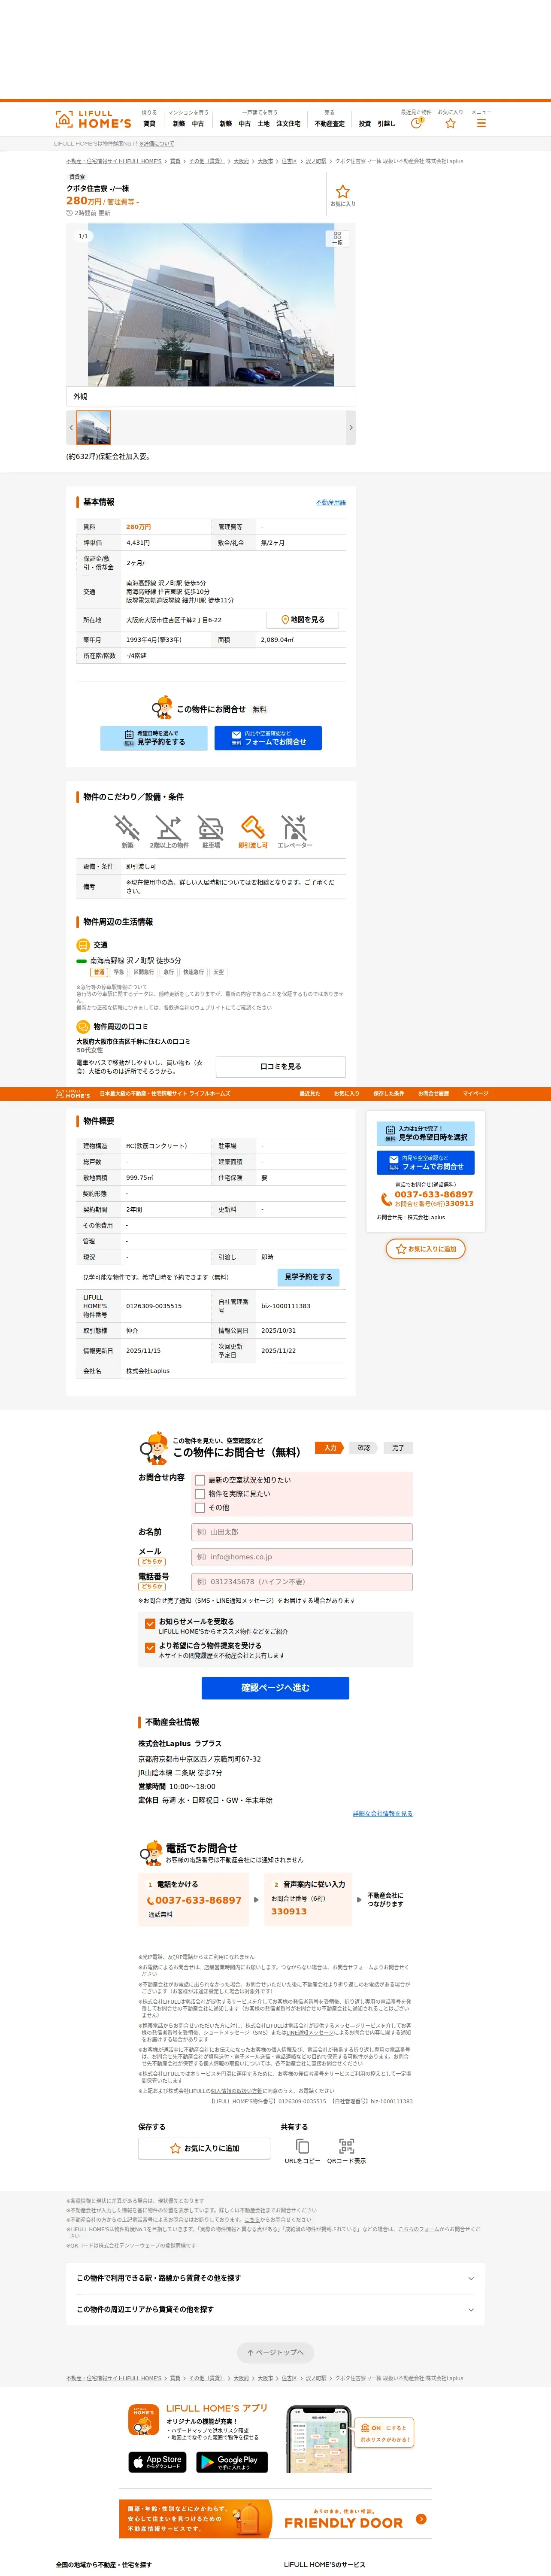Click 地図を見る map button
The width and height of the screenshot is (551, 2576).
coord(303,620)
